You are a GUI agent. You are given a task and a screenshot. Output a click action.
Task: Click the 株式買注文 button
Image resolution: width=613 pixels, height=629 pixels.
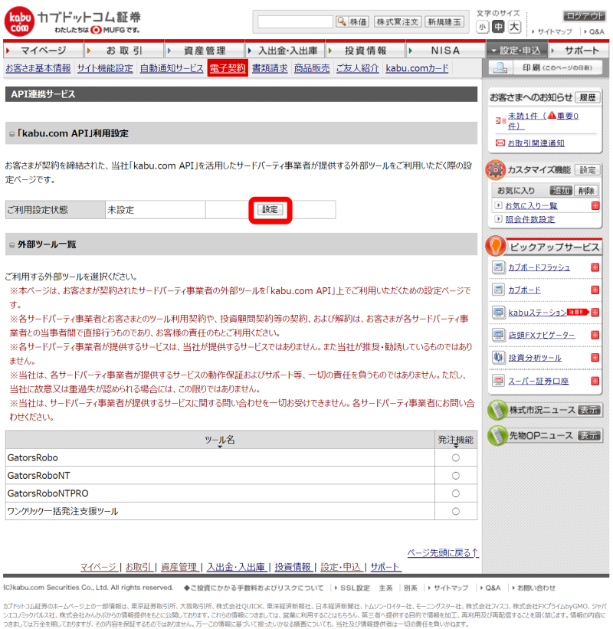click(x=397, y=21)
